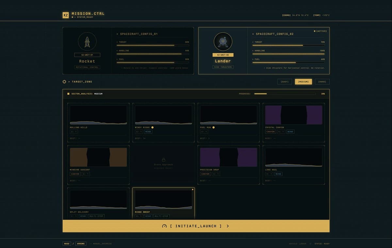
Task: Expand the SPACECRAFT_CONFIG_02 header
Action: click(273, 34)
